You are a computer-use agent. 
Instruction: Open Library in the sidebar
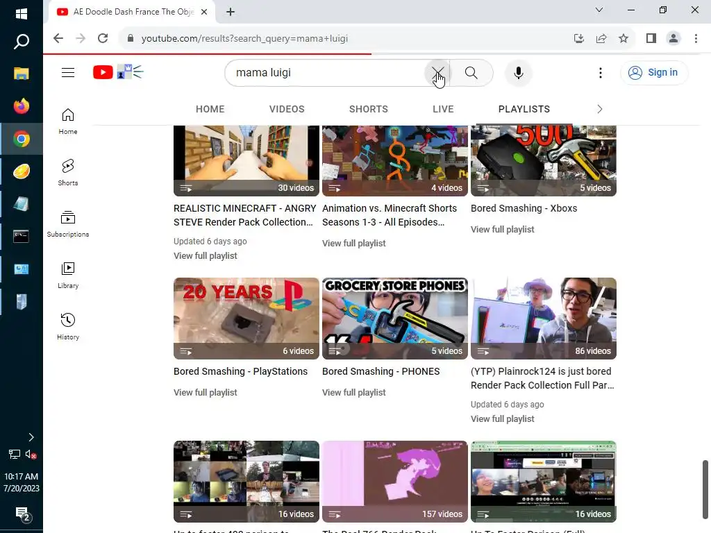[68, 275]
